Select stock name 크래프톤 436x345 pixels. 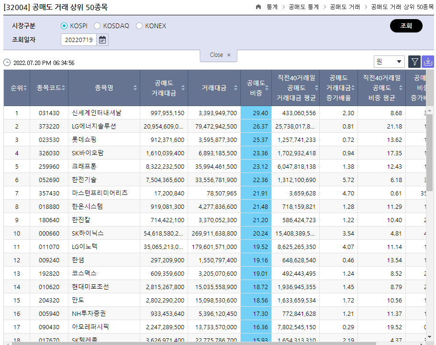click(84, 166)
